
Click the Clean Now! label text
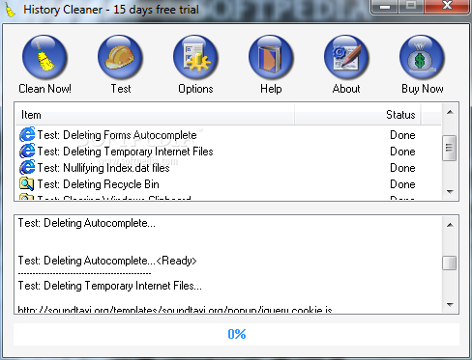tap(44, 89)
